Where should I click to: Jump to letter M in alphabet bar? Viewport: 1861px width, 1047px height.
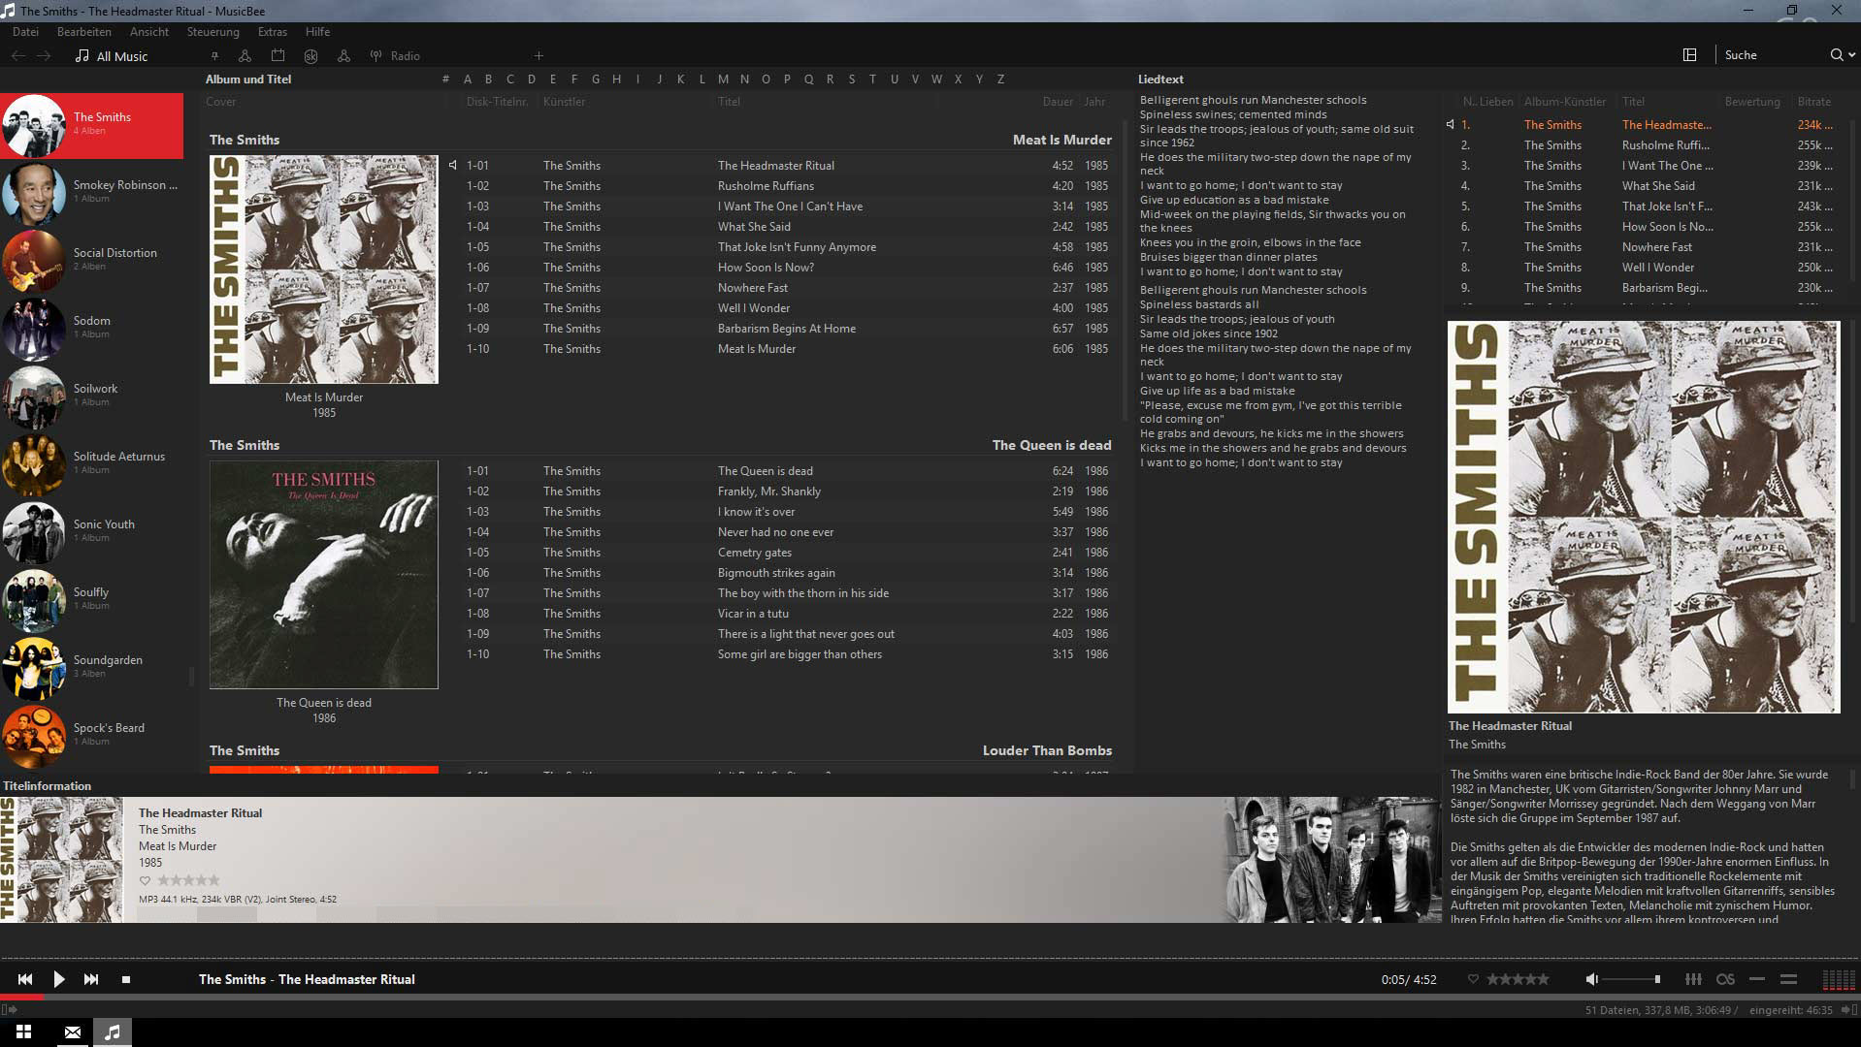point(723,79)
